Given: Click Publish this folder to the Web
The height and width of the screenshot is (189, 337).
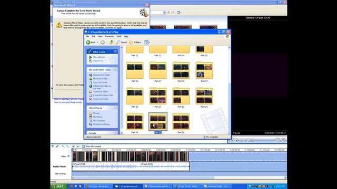Looking at the screenshot, I should point(102,87).
